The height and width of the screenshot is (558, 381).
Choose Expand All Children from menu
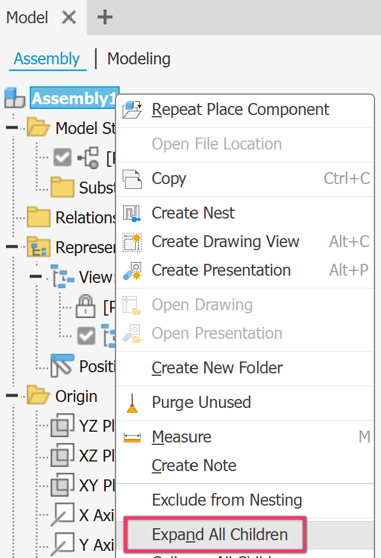tap(220, 534)
